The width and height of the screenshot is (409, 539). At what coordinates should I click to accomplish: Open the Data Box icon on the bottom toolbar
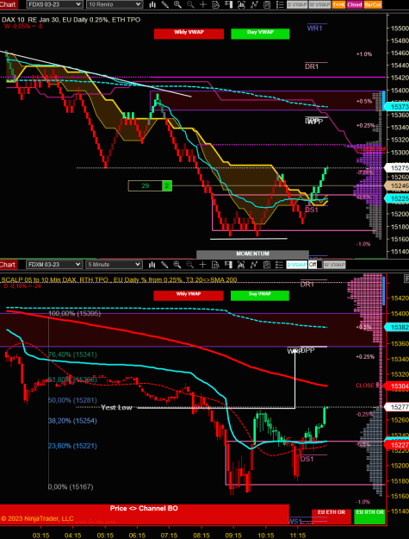pyautogui.click(x=215, y=265)
